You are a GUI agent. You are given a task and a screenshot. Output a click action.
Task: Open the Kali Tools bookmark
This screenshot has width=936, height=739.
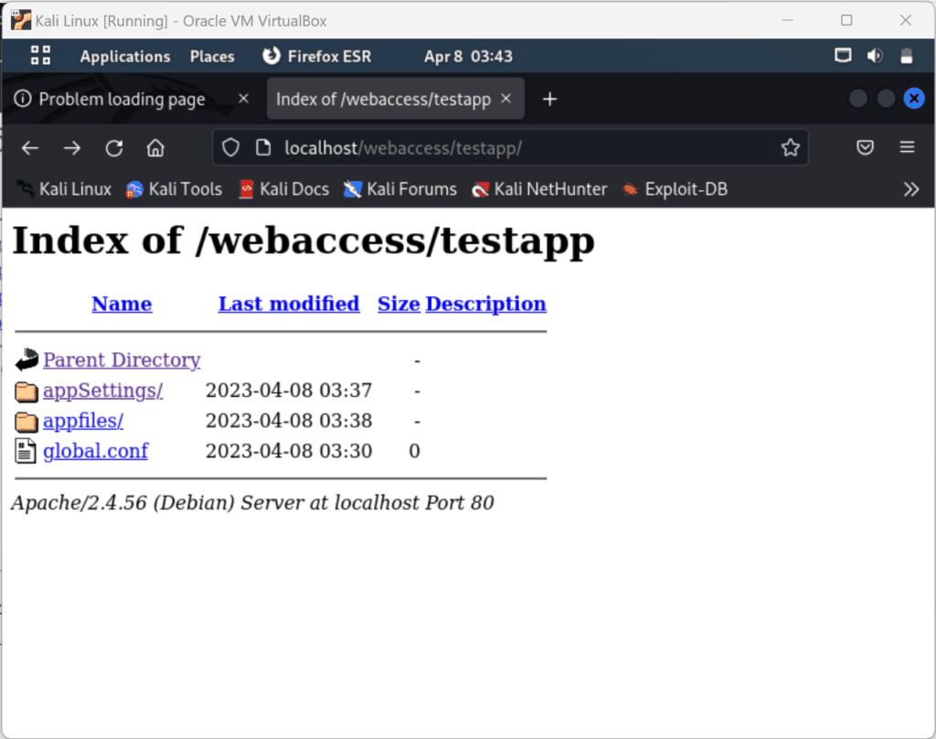coord(185,189)
